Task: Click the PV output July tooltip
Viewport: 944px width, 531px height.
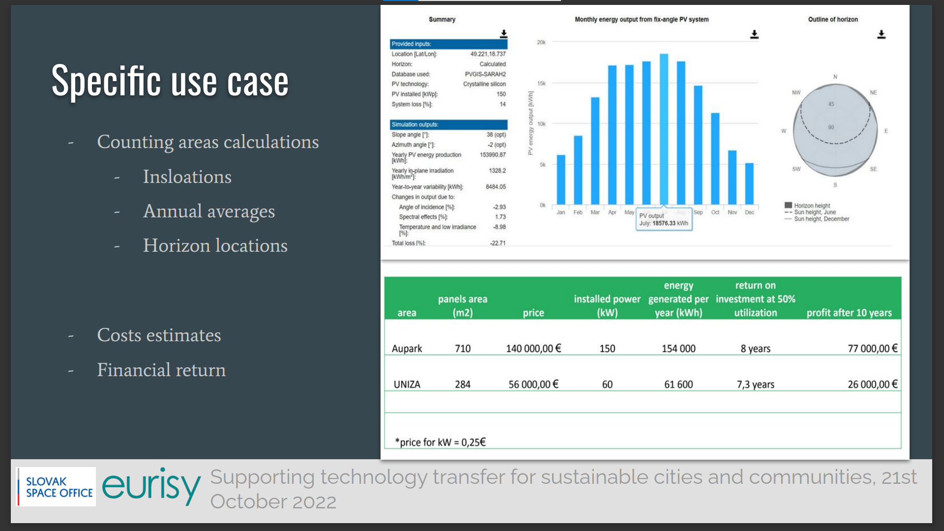Action: [664, 219]
